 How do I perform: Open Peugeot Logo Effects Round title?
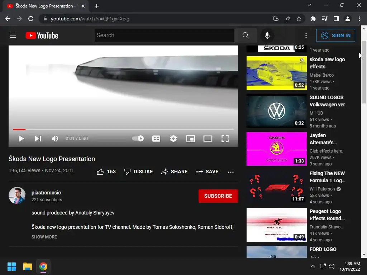pos(327,215)
